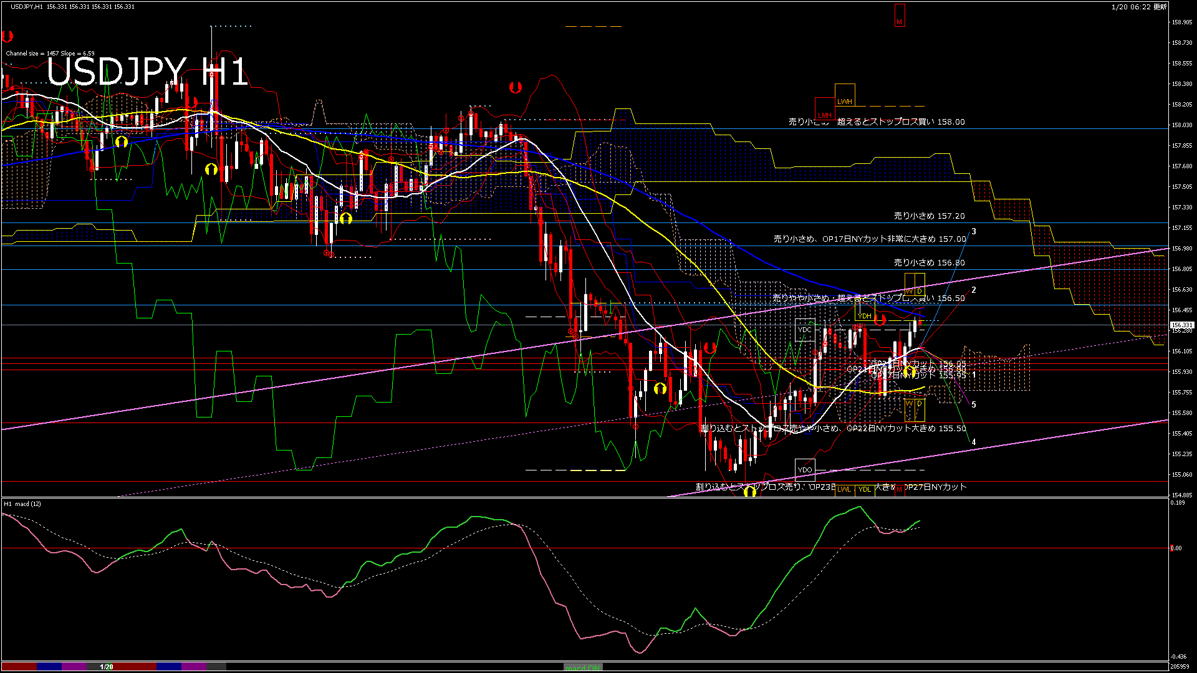Click the 1/20 06:22 更新 timestamp
The image size is (1197, 673).
1138,7
